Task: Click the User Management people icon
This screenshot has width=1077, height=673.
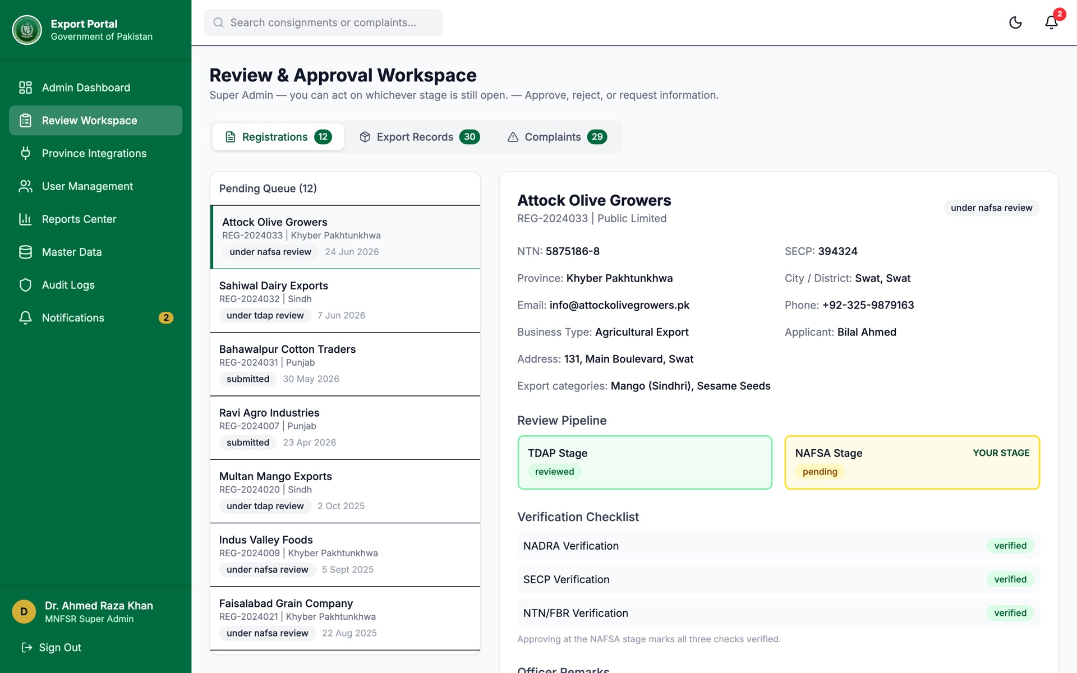Action: pos(25,186)
